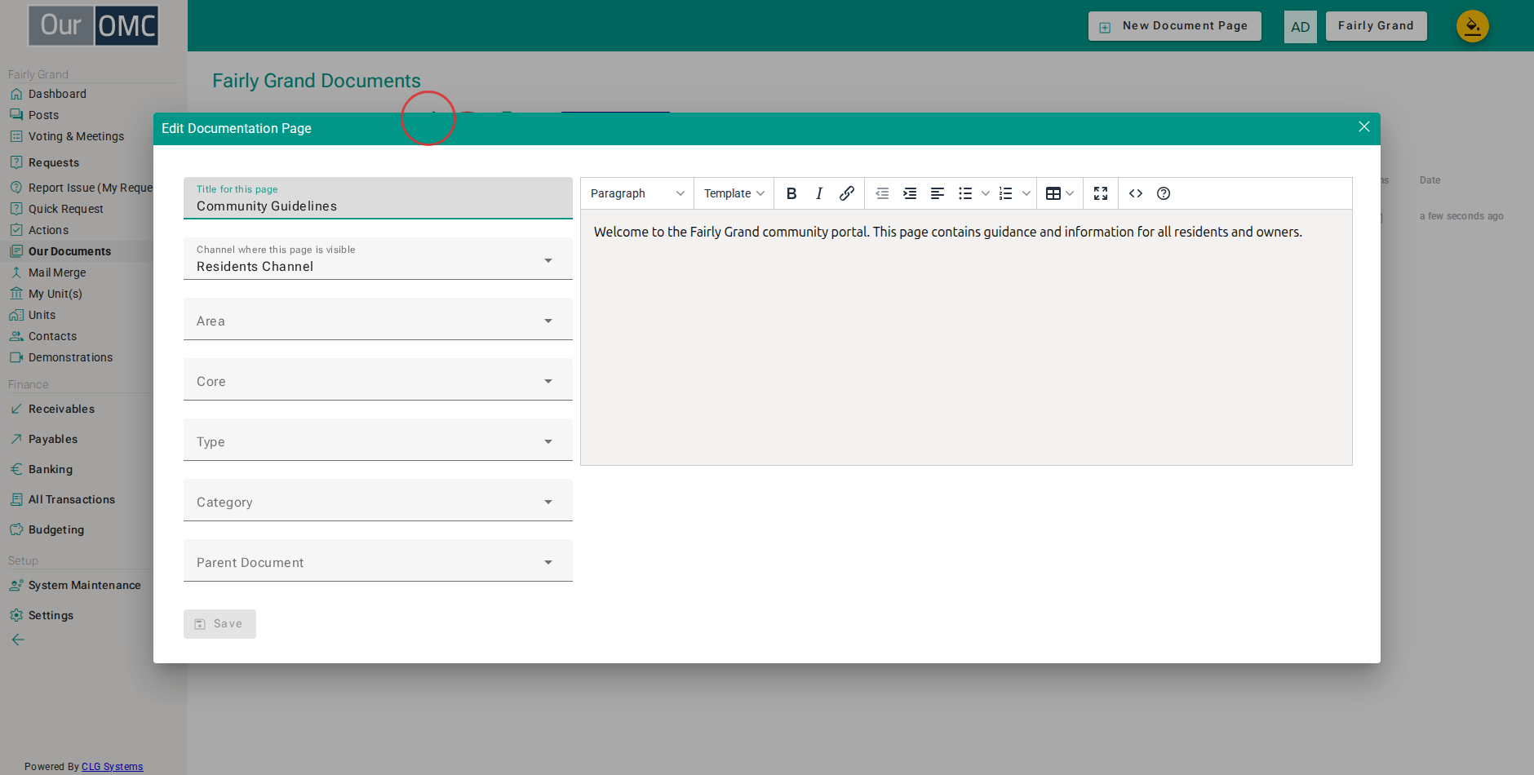Go to Voting & Meetings

click(76, 136)
